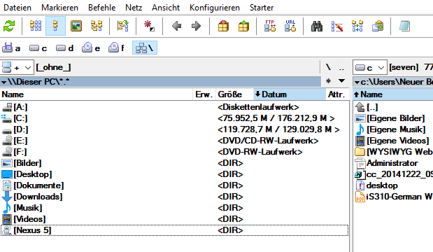
Task: Select the [C:] drive row
Action: coord(174,118)
